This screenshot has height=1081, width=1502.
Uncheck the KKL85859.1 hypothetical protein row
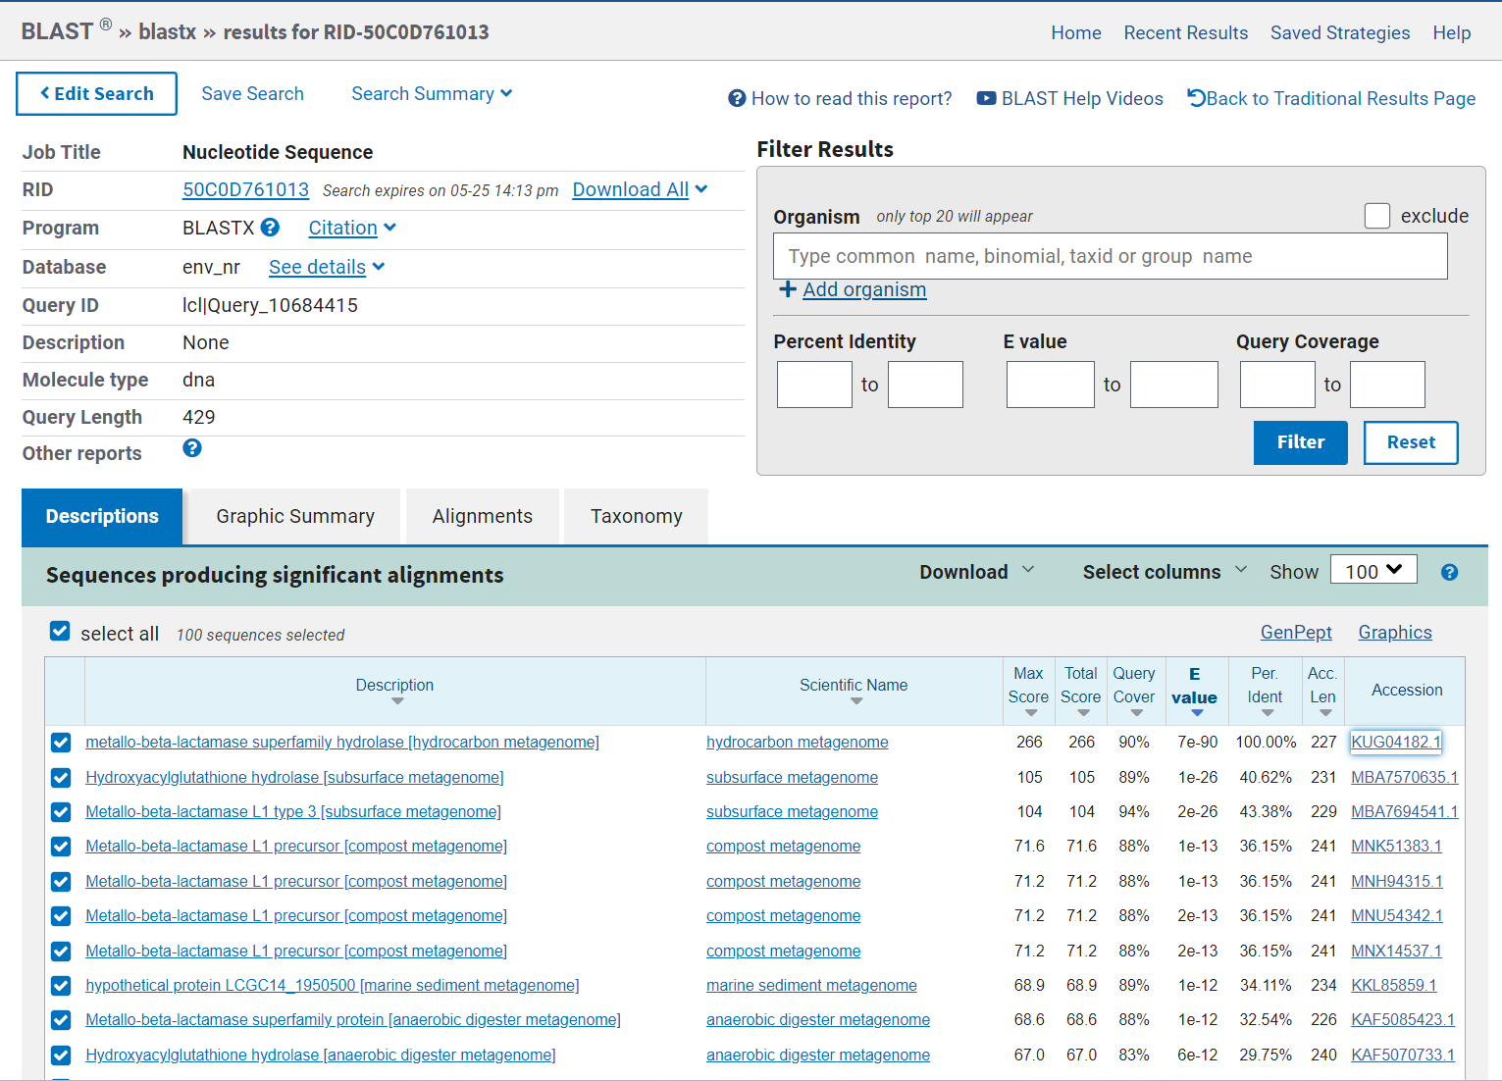[61, 986]
